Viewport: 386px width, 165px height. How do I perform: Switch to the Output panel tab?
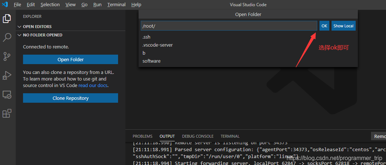167,136
